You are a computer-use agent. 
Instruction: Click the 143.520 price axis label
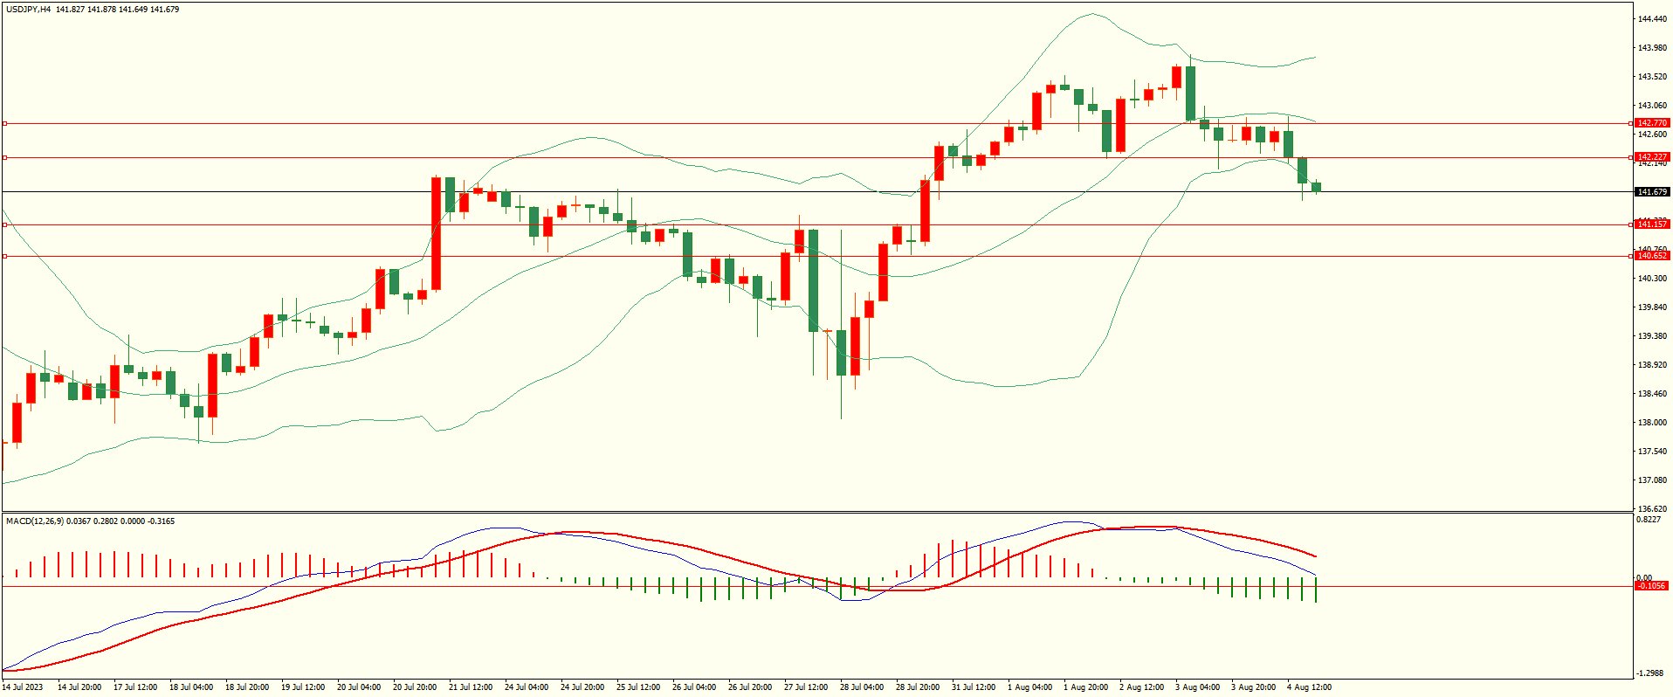[x=1652, y=77]
